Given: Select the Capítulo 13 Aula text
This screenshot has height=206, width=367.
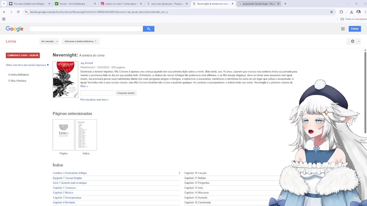Looking at the screenshot, I should click(194, 188).
